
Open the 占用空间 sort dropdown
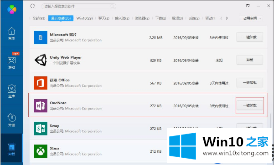point(251,18)
